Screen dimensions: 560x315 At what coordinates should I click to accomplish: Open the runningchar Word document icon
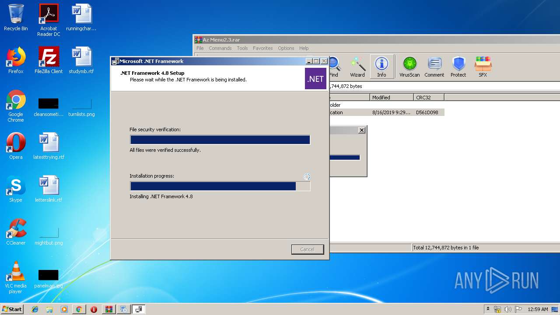[81, 17]
